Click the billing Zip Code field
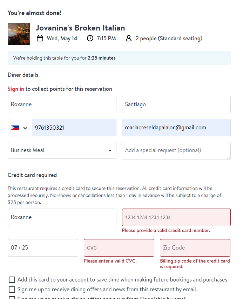 coord(195,248)
